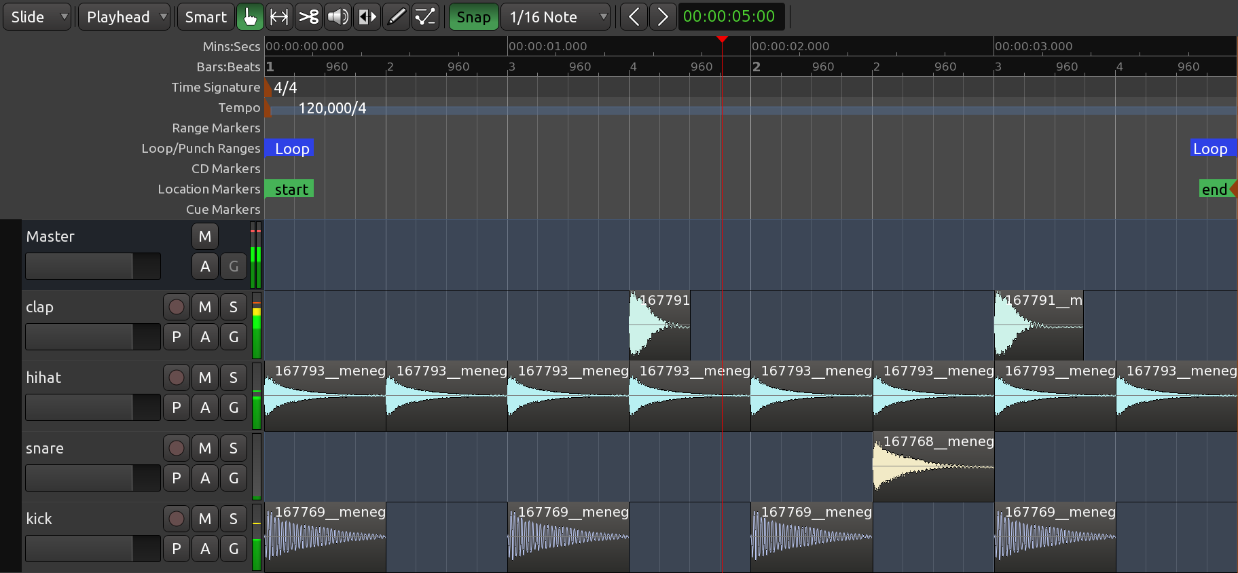Open the Slide edit mode dropdown
Viewport: 1238px width, 573px height.
tap(37, 17)
